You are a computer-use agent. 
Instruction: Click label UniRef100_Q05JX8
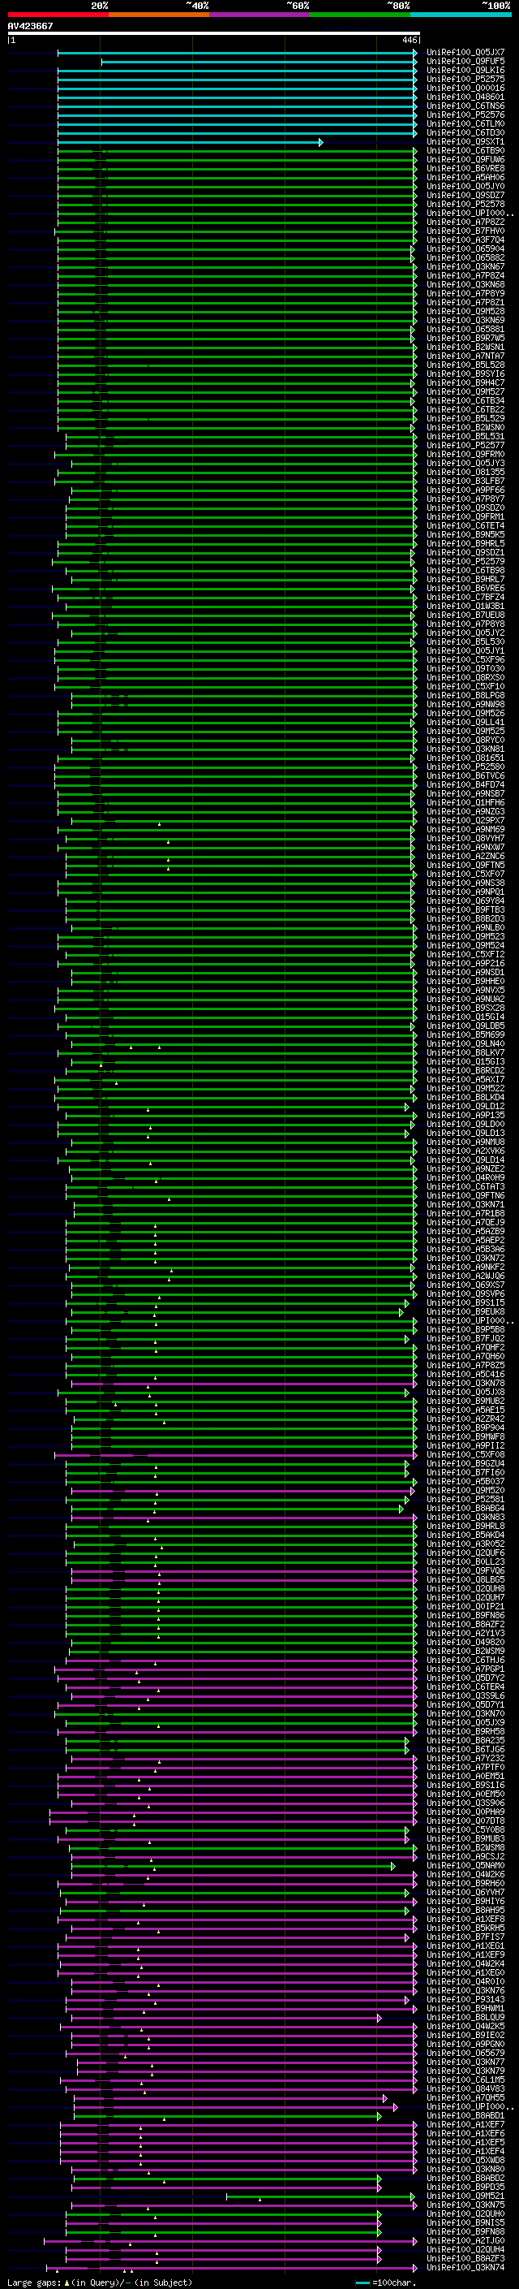point(465,1392)
